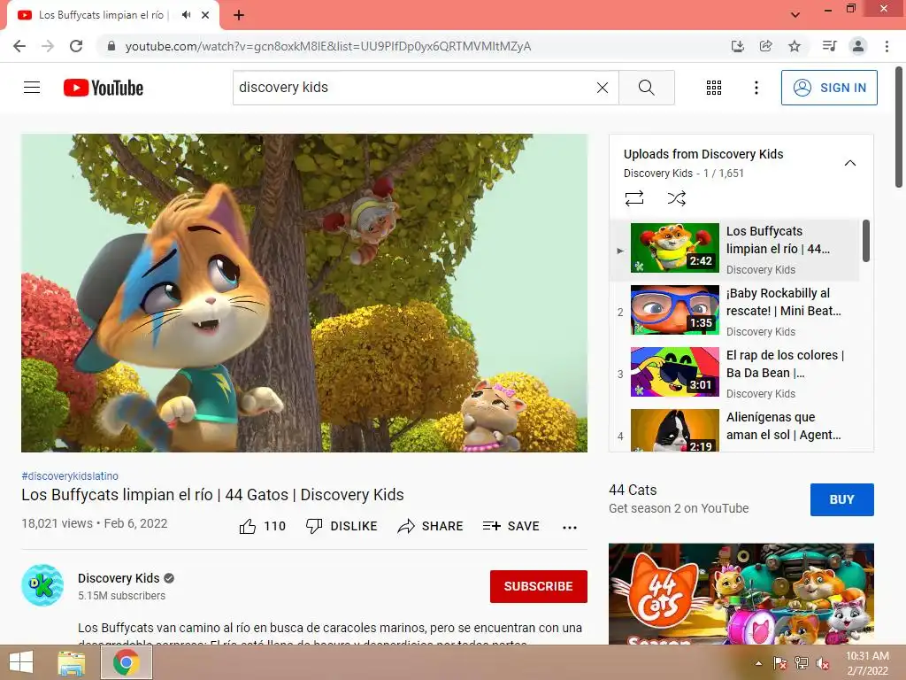The width and height of the screenshot is (906, 680).
Task: Open the Chrome three-dot menu
Action: point(887,46)
